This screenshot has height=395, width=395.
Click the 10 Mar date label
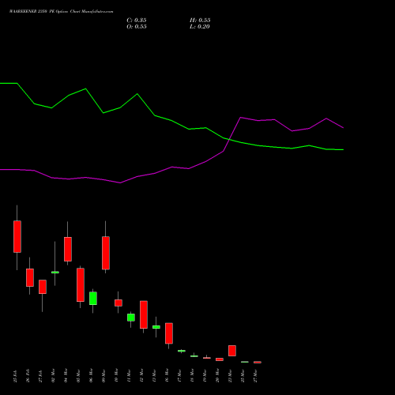(116, 376)
